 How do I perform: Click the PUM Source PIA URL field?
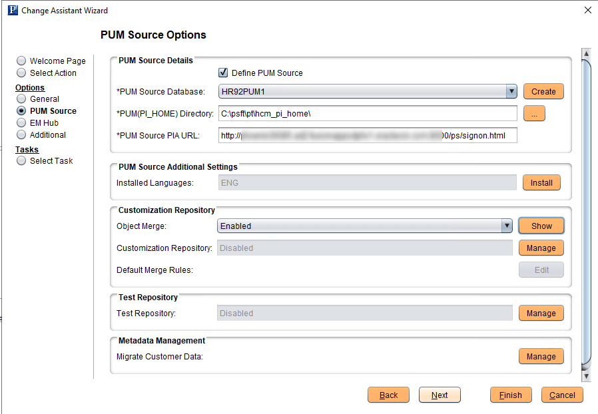[x=366, y=135]
